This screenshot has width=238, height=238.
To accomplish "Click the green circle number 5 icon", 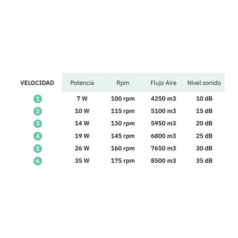I will coord(38,148).
